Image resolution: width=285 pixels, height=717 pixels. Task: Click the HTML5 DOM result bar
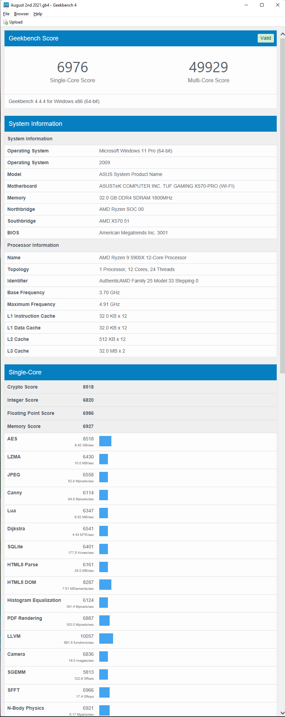[x=105, y=585]
